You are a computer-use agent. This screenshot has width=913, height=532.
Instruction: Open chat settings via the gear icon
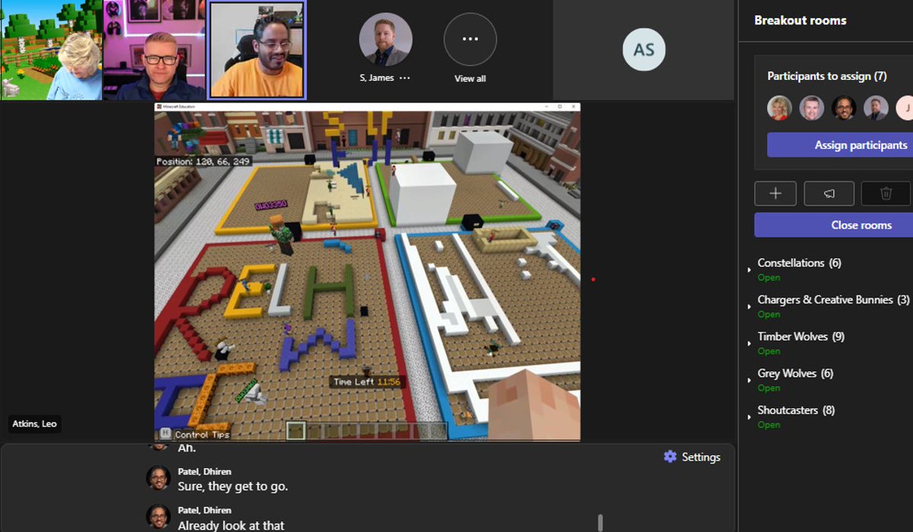(x=669, y=457)
